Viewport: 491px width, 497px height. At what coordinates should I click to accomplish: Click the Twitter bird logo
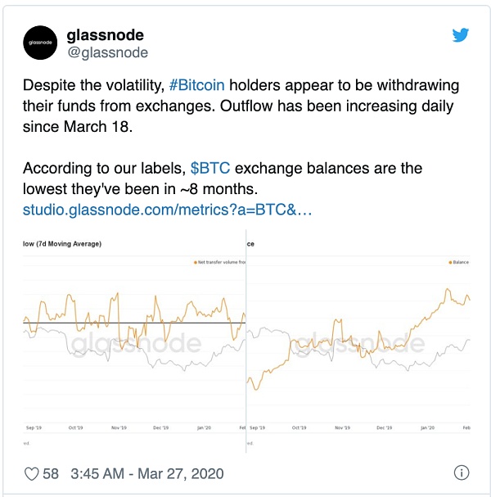(x=461, y=35)
